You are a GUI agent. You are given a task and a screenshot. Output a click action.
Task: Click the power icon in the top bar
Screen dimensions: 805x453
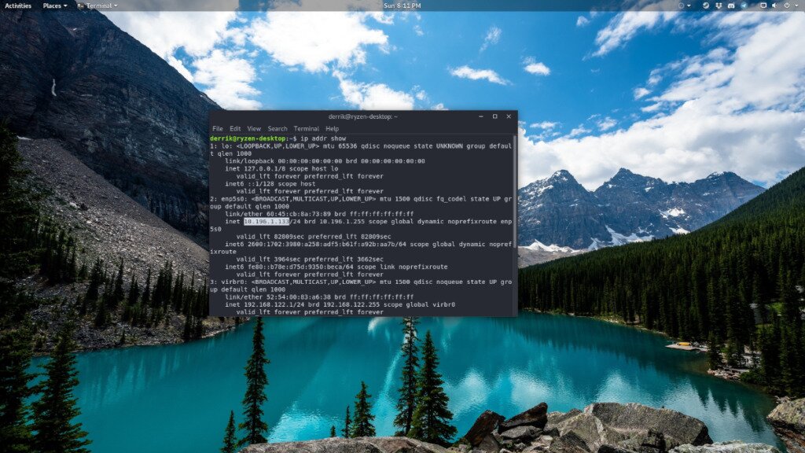click(x=787, y=6)
